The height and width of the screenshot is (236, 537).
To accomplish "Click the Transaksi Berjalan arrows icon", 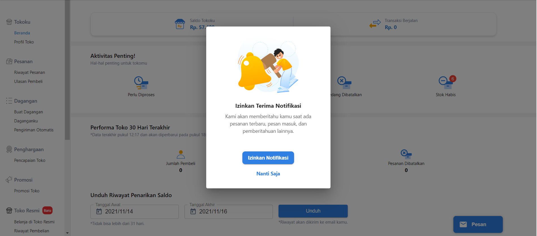I will point(375,24).
